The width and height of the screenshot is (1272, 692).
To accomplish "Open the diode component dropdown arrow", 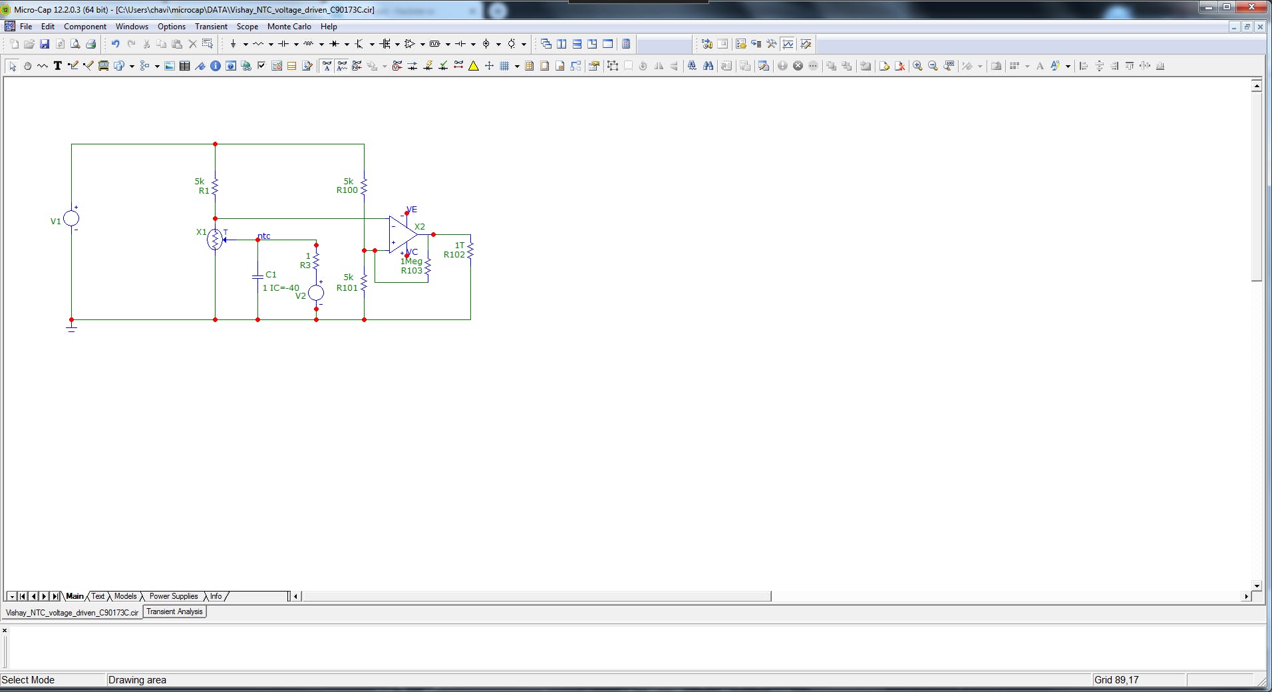I will click(x=347, y=45).
